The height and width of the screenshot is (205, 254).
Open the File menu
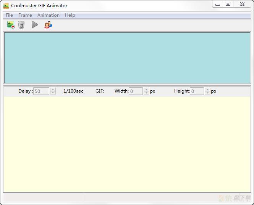[9, 15]
